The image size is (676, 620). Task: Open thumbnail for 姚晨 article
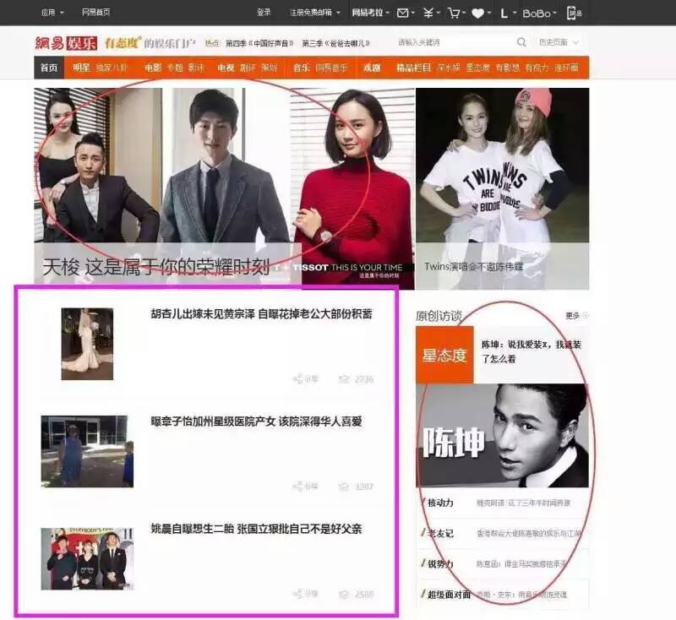(87, 558)
